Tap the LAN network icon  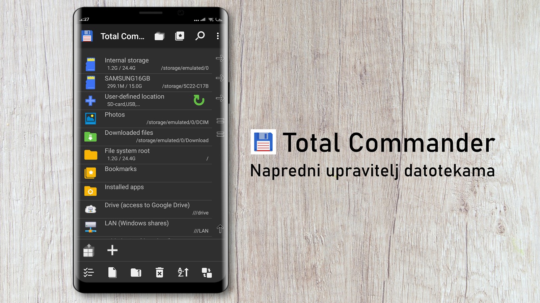90,227
